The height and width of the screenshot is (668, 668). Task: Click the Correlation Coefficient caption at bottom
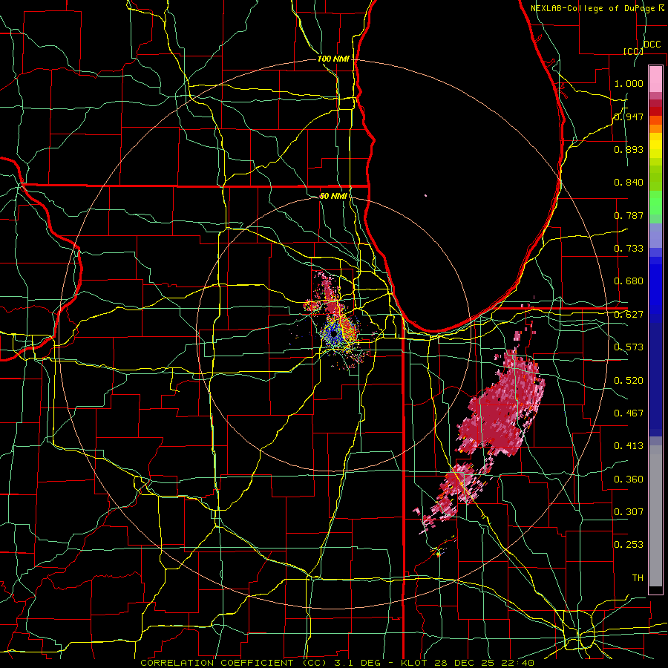pos(338,663)
